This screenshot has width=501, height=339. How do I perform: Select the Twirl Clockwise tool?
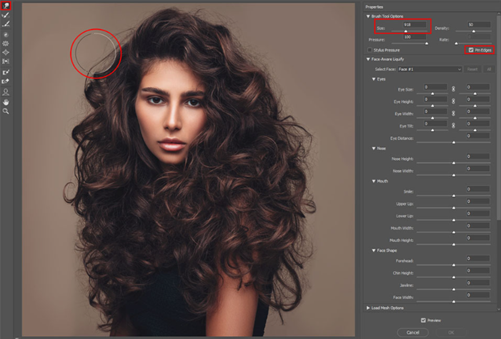tap(6, 35)
